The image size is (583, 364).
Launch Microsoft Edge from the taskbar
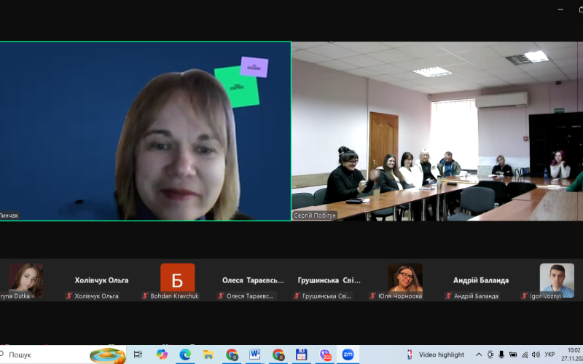pos(185,355)
